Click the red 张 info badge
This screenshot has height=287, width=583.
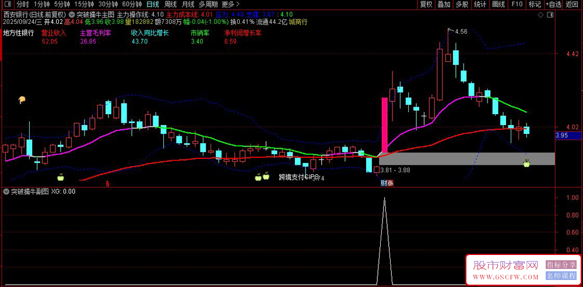(390, 183)
